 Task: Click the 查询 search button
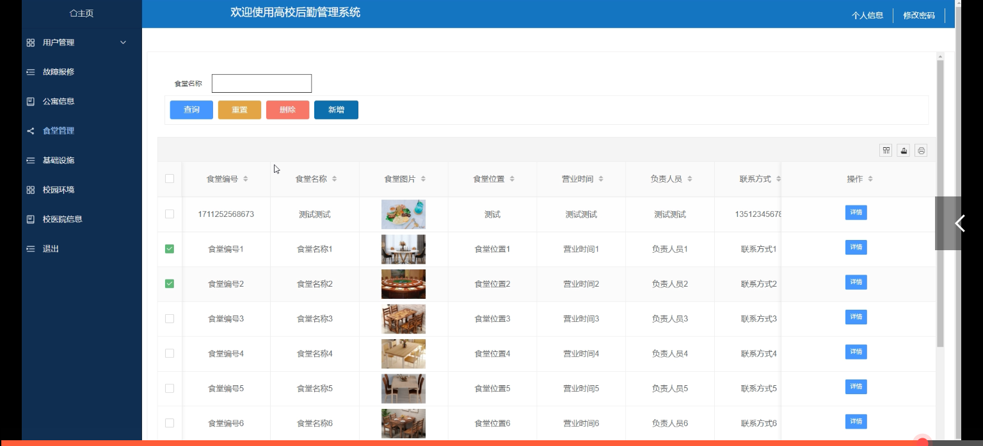[x=191, y=110]
